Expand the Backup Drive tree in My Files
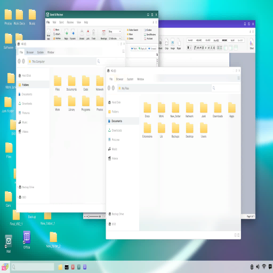273x273 pixels. [x=107, y=214]
